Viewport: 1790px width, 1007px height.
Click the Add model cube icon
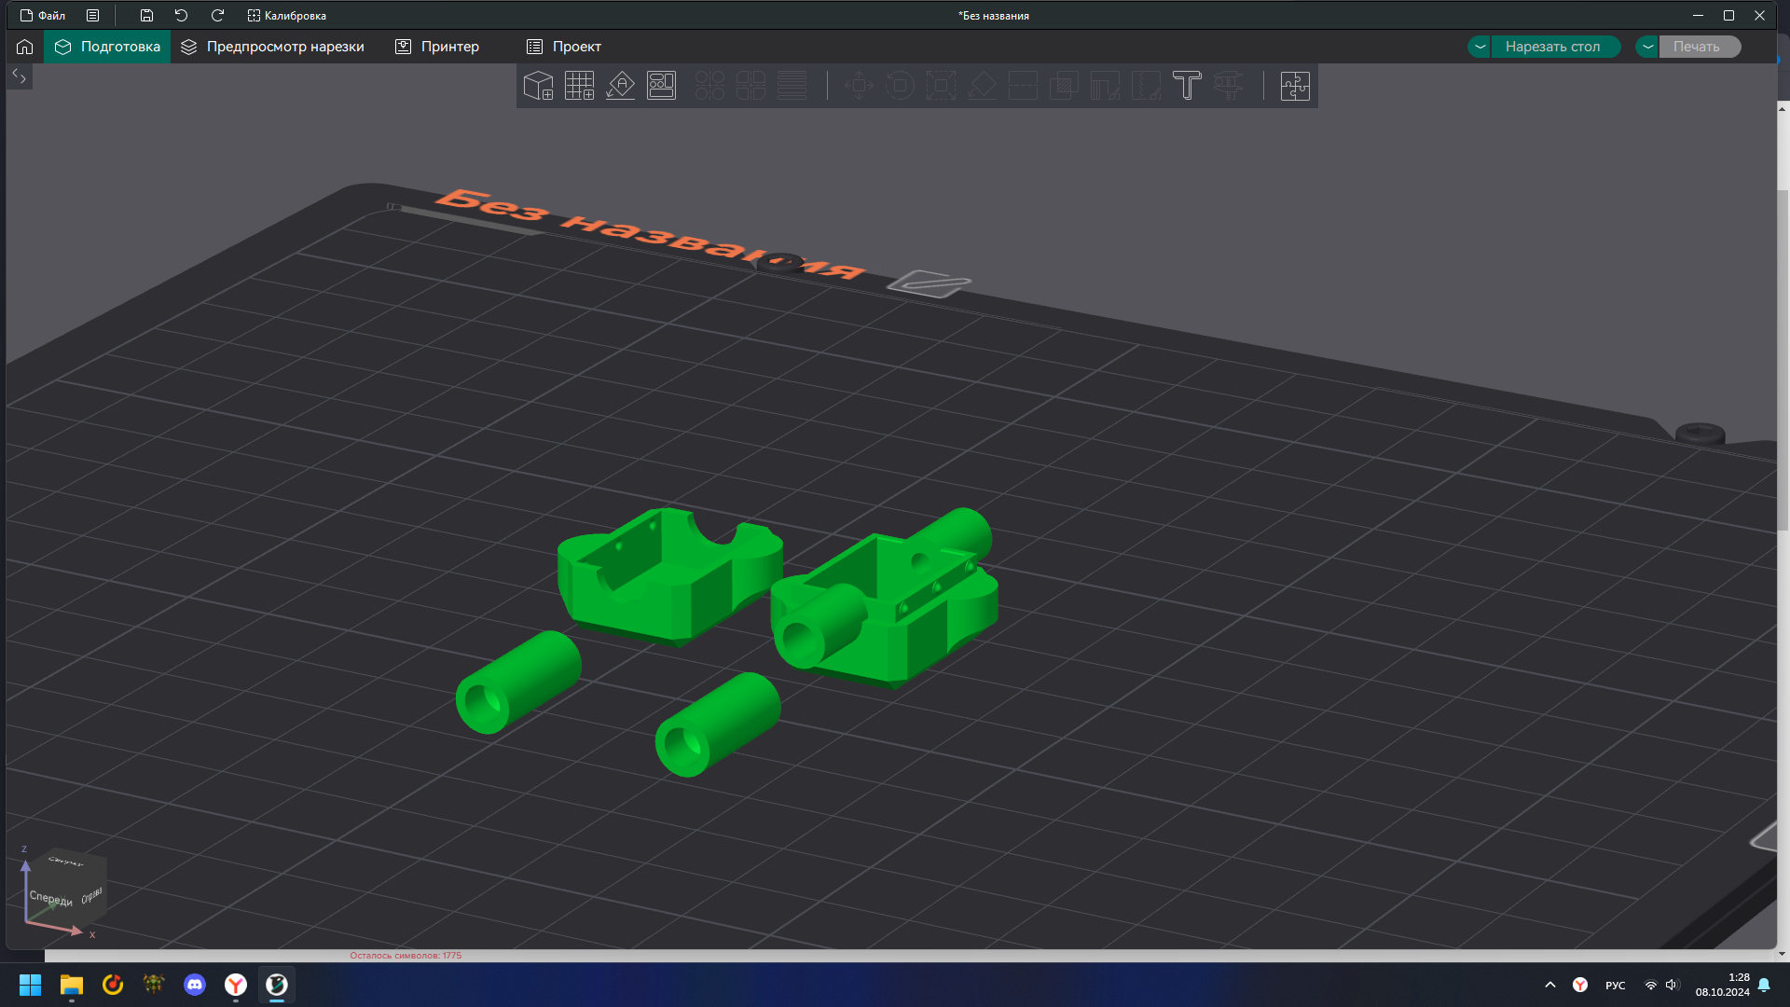coord(538,86)
